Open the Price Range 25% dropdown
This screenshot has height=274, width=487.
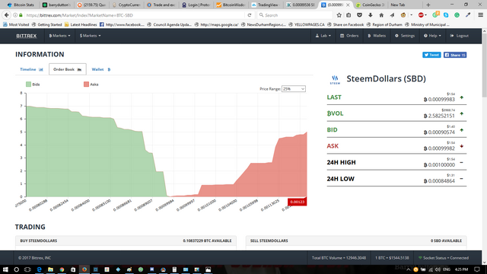tap(294, 89)
